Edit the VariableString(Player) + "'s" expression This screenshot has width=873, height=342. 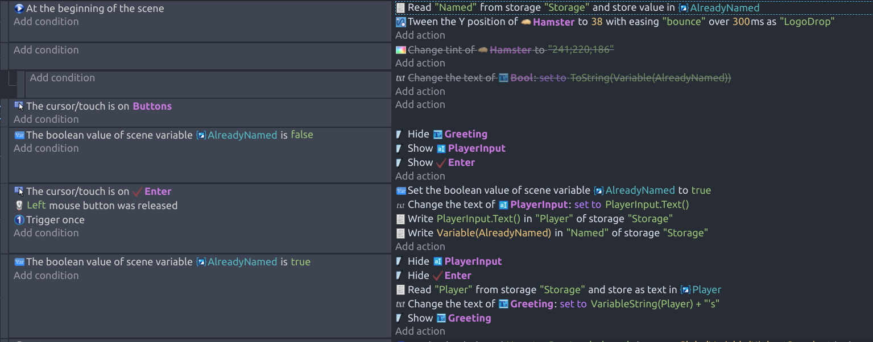(655, 304)
